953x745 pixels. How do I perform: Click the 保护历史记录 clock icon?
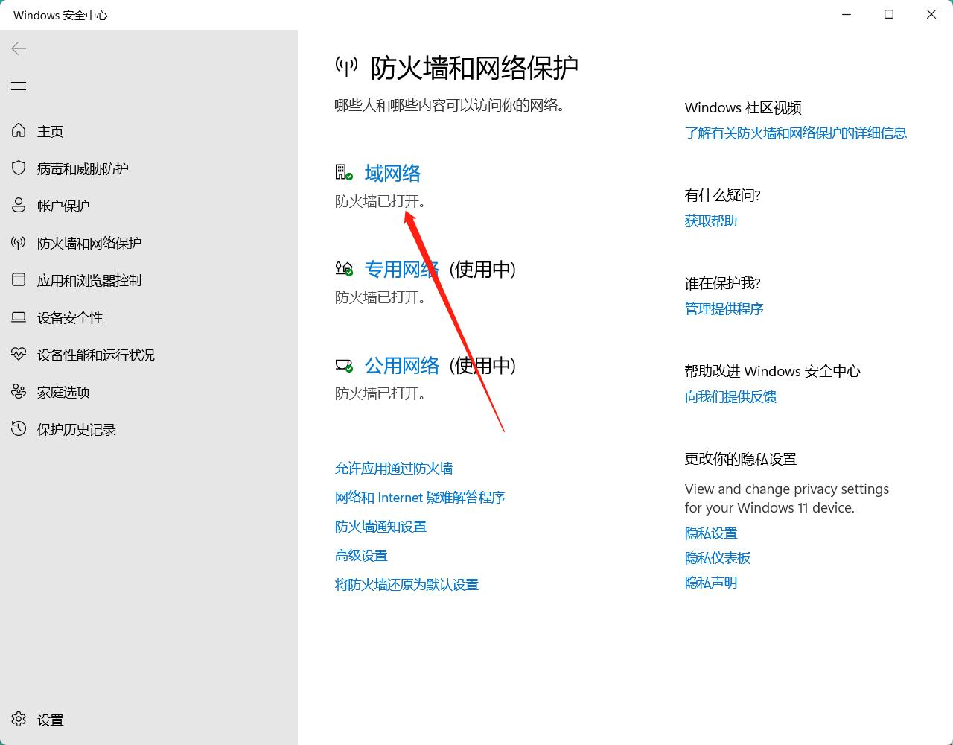(19, 429)
